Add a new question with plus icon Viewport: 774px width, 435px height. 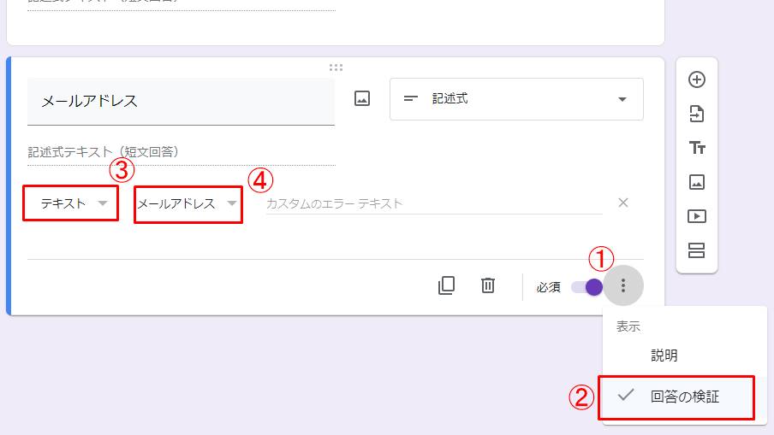[x=696, y=79]
